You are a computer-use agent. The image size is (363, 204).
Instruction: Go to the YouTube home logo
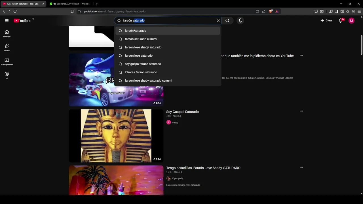pos(22,20)
